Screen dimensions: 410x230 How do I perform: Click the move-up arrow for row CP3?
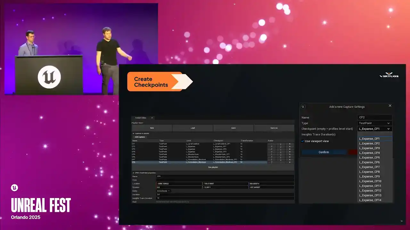point(272,149)
